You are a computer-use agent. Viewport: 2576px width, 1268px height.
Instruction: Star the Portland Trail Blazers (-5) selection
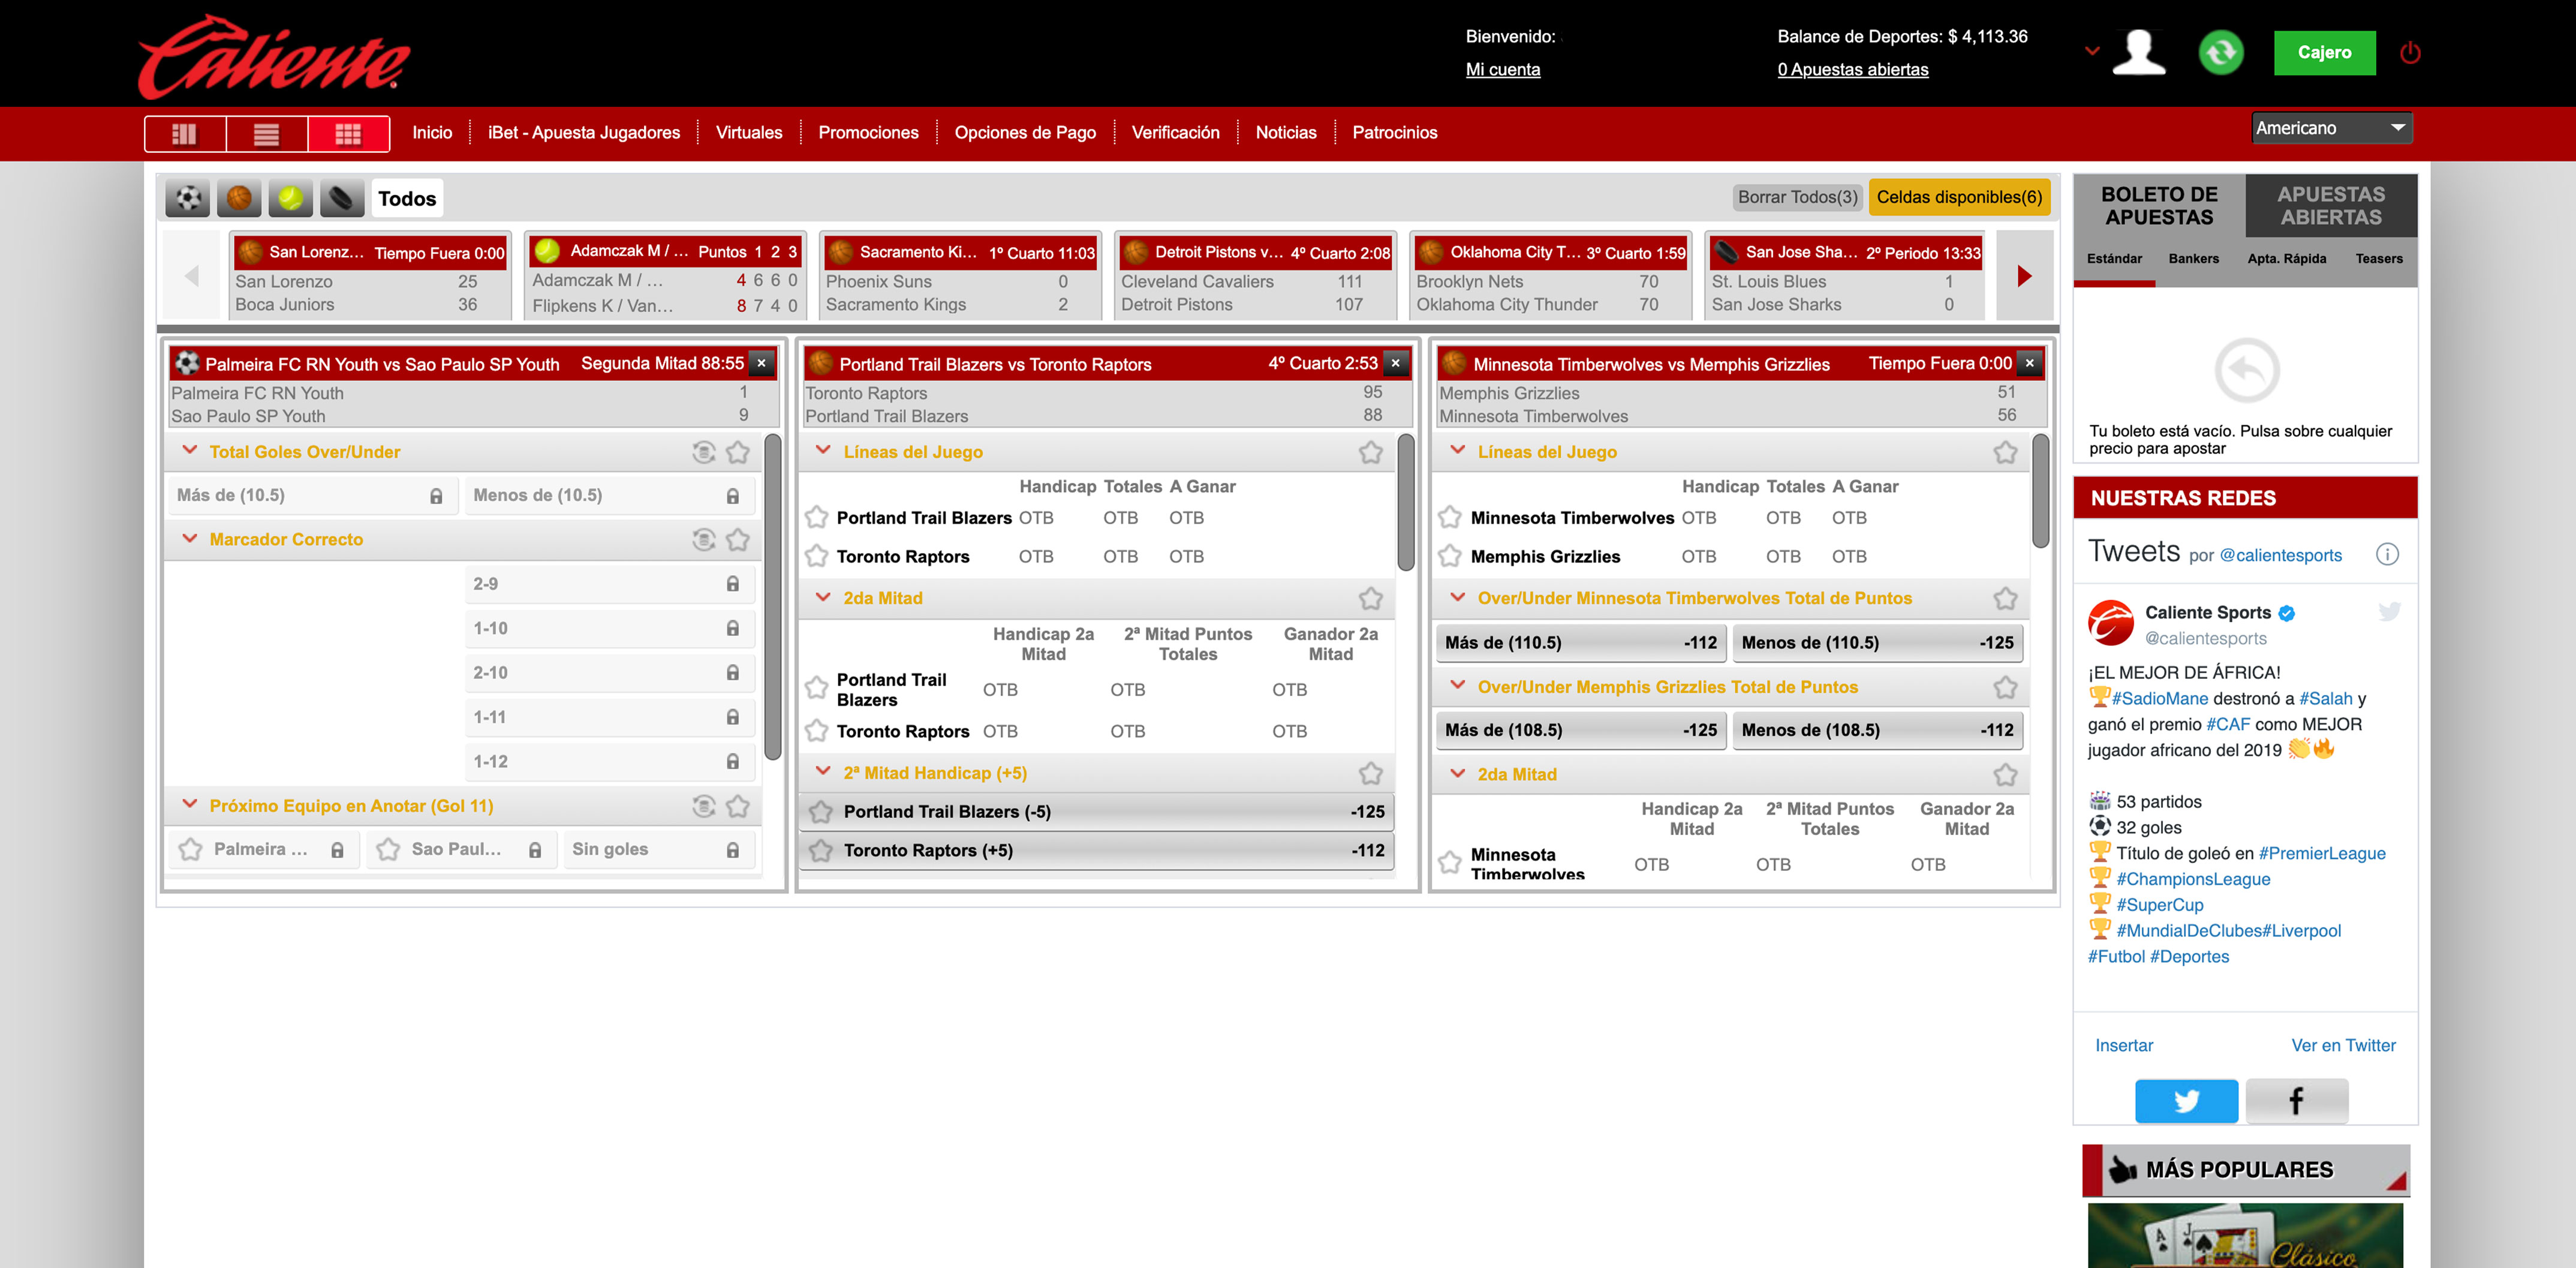pos(821,812)
